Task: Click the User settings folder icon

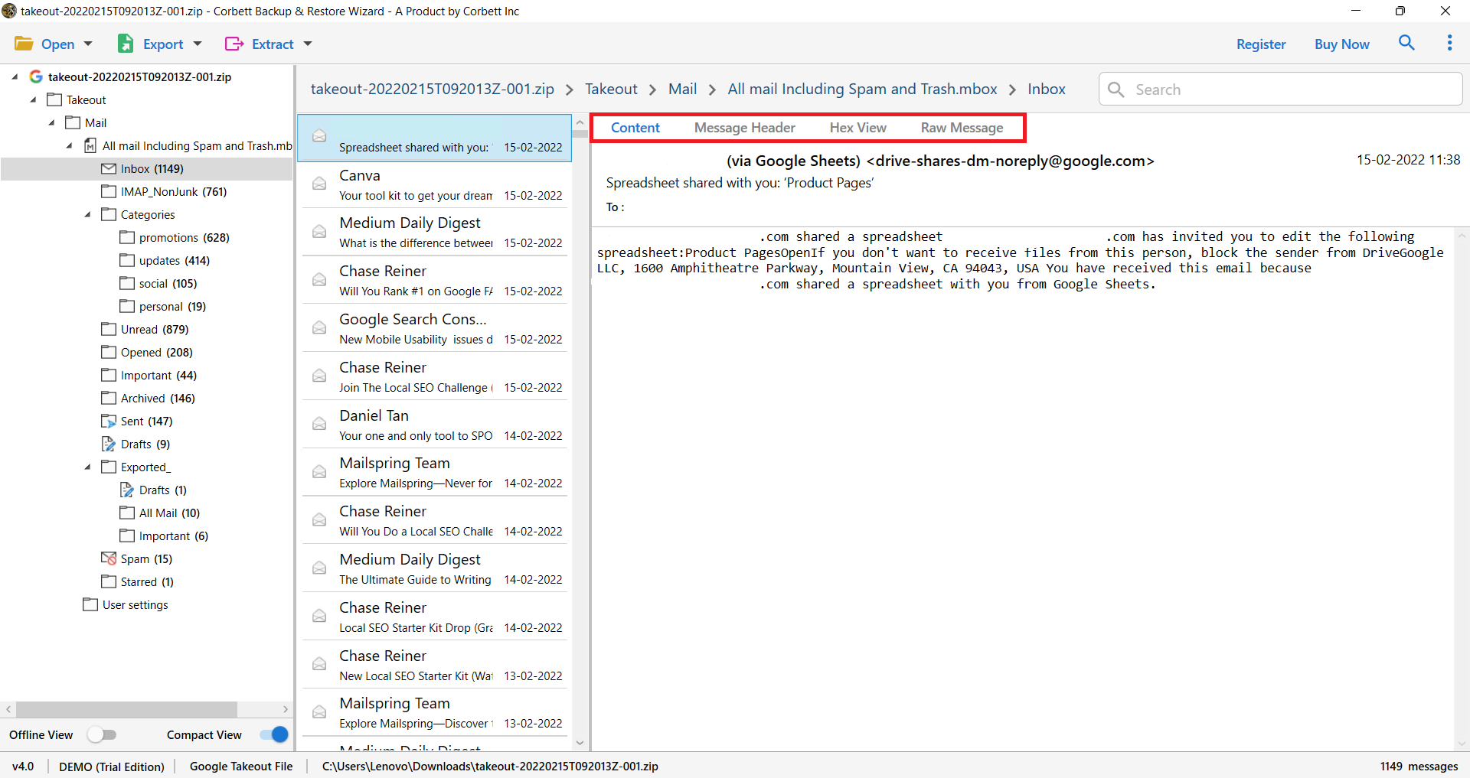Action: (x=90, y=604)
